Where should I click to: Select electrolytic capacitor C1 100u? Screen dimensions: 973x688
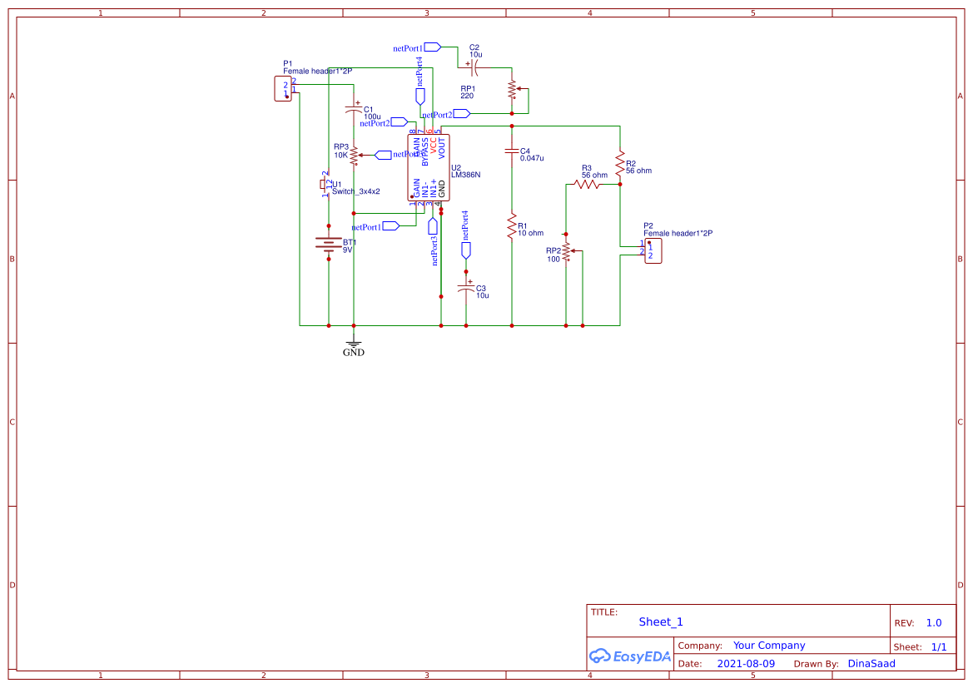[354, 108]
